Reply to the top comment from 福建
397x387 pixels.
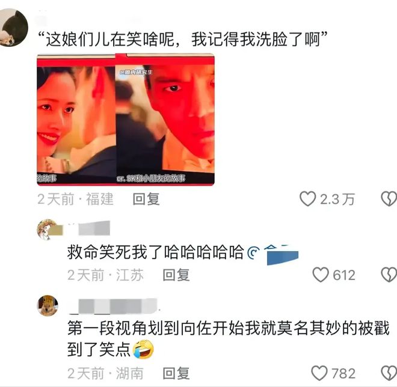click(x=146, y=199)
